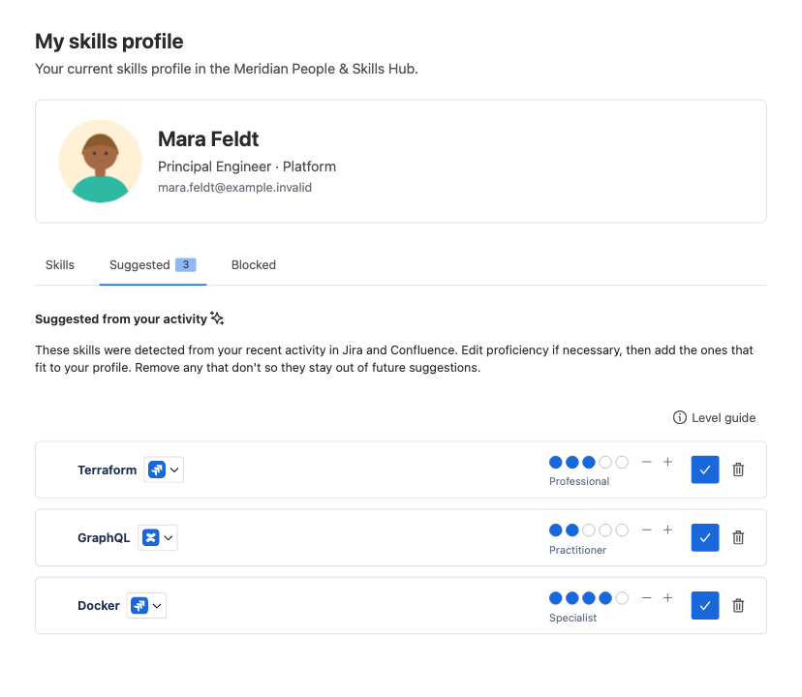Image resolution: width=802 pixels, height=697 pixels.
Task: Accept Docker with the blue checkmark
Action: click(705, 605)
